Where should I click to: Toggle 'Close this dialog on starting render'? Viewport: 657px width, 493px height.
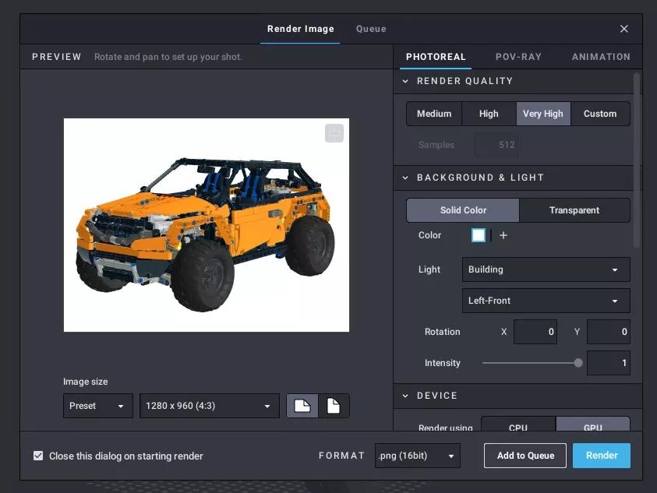tap(38, 456)
